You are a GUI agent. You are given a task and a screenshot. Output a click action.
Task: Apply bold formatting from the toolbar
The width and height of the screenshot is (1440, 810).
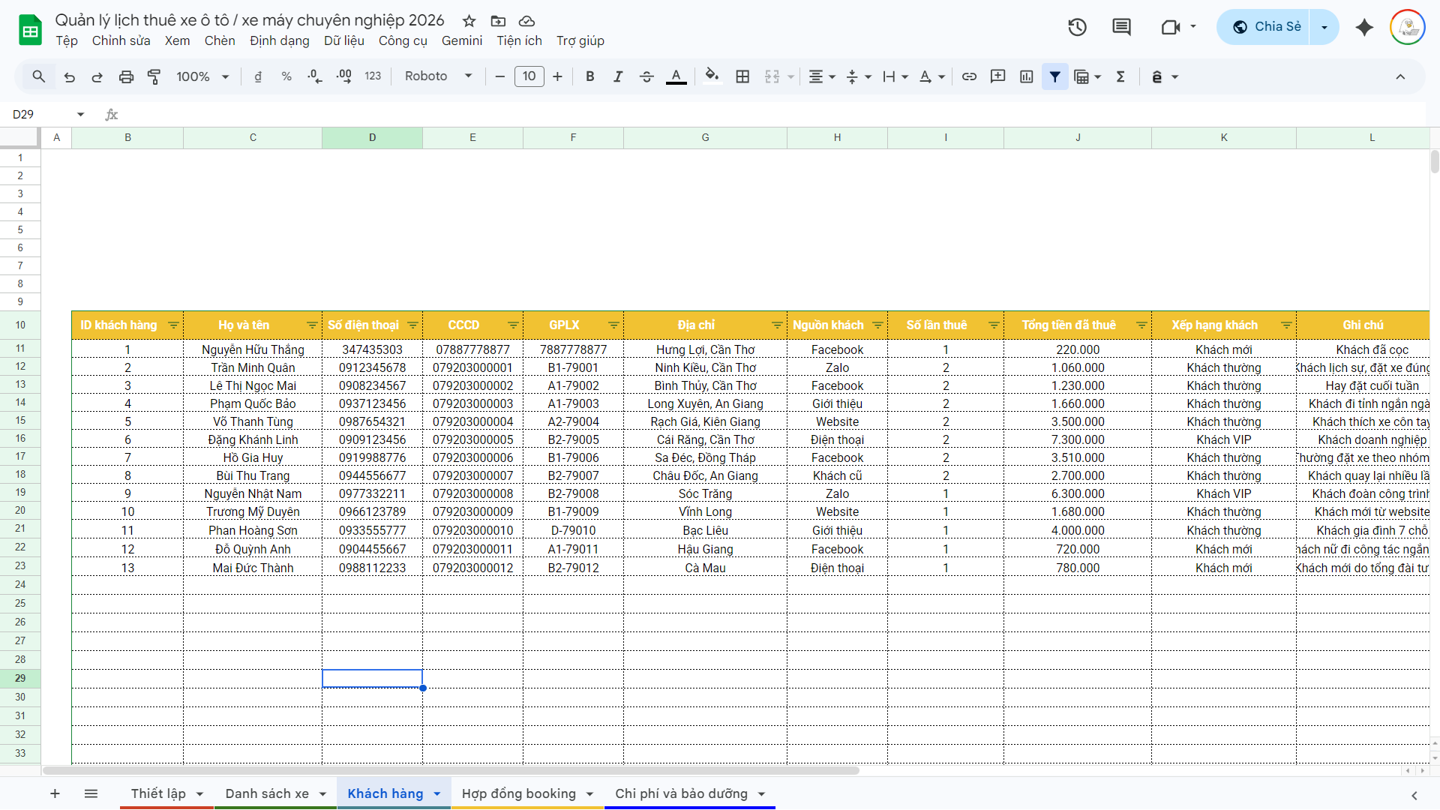coord(589,76)
